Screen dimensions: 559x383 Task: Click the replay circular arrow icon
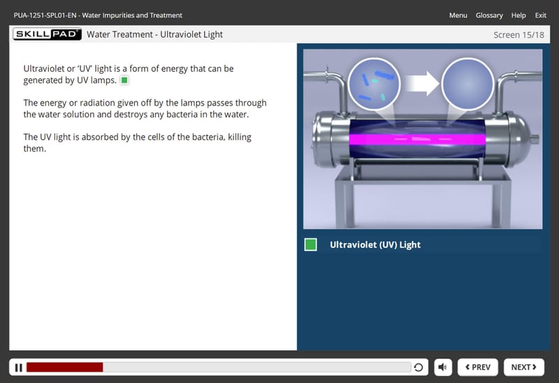tap(419, 368)
